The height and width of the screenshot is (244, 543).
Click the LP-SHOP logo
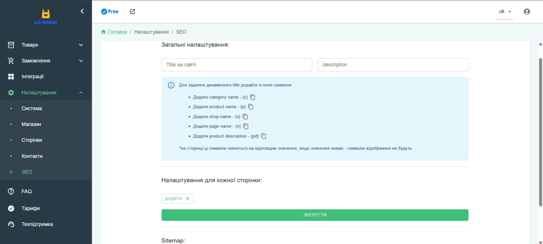coord(46,17)
